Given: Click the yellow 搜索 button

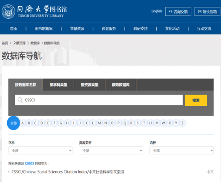Looking at the screenshot, I should [x=196, y=100].
